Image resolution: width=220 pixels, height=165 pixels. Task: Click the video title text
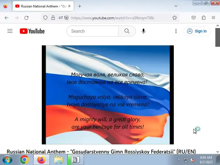[101, 152]
